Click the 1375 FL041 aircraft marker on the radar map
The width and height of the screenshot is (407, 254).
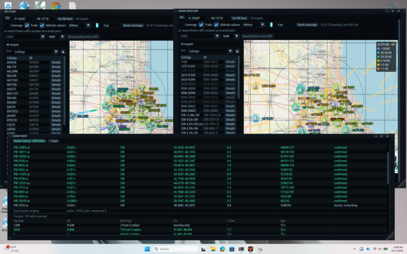255,86
